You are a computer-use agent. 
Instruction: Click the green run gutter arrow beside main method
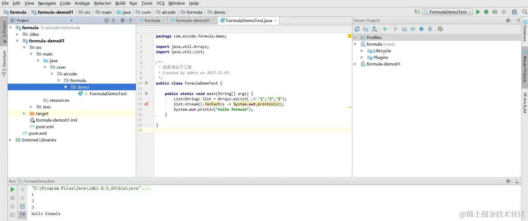coord(146,93)
